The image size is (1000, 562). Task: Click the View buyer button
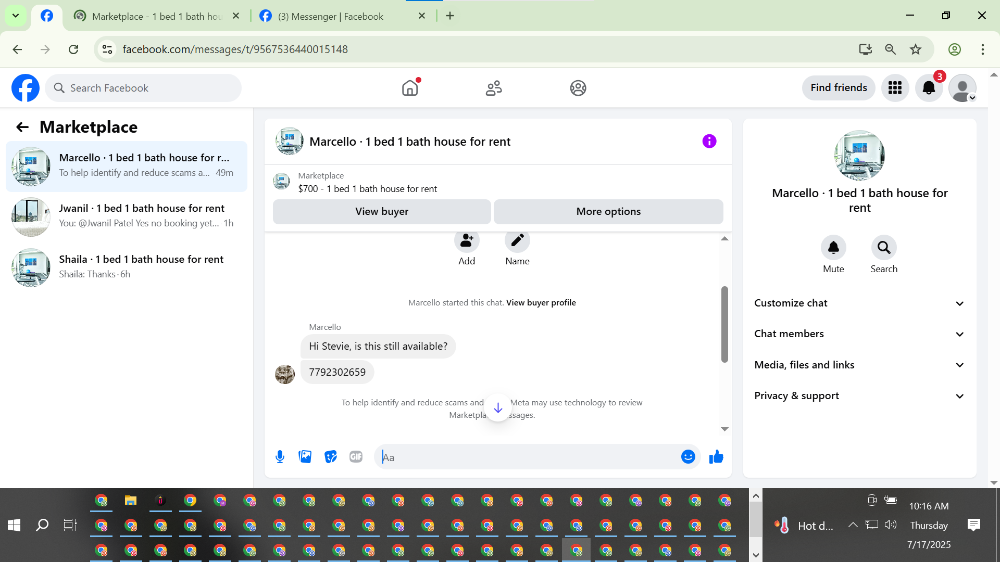[382, 212]
